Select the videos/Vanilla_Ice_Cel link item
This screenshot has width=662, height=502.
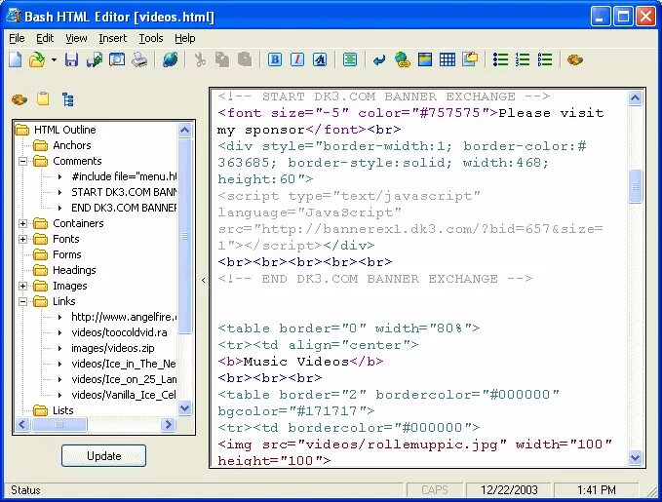pyautogui.click(x=124, y=395)
